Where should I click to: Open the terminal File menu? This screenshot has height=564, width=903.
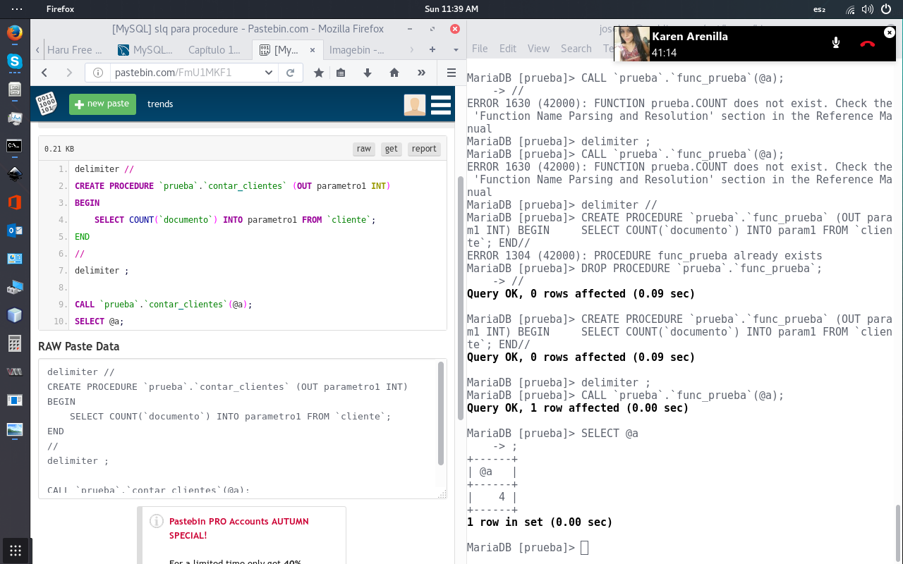pyautogui.click(x=480, y=49)
